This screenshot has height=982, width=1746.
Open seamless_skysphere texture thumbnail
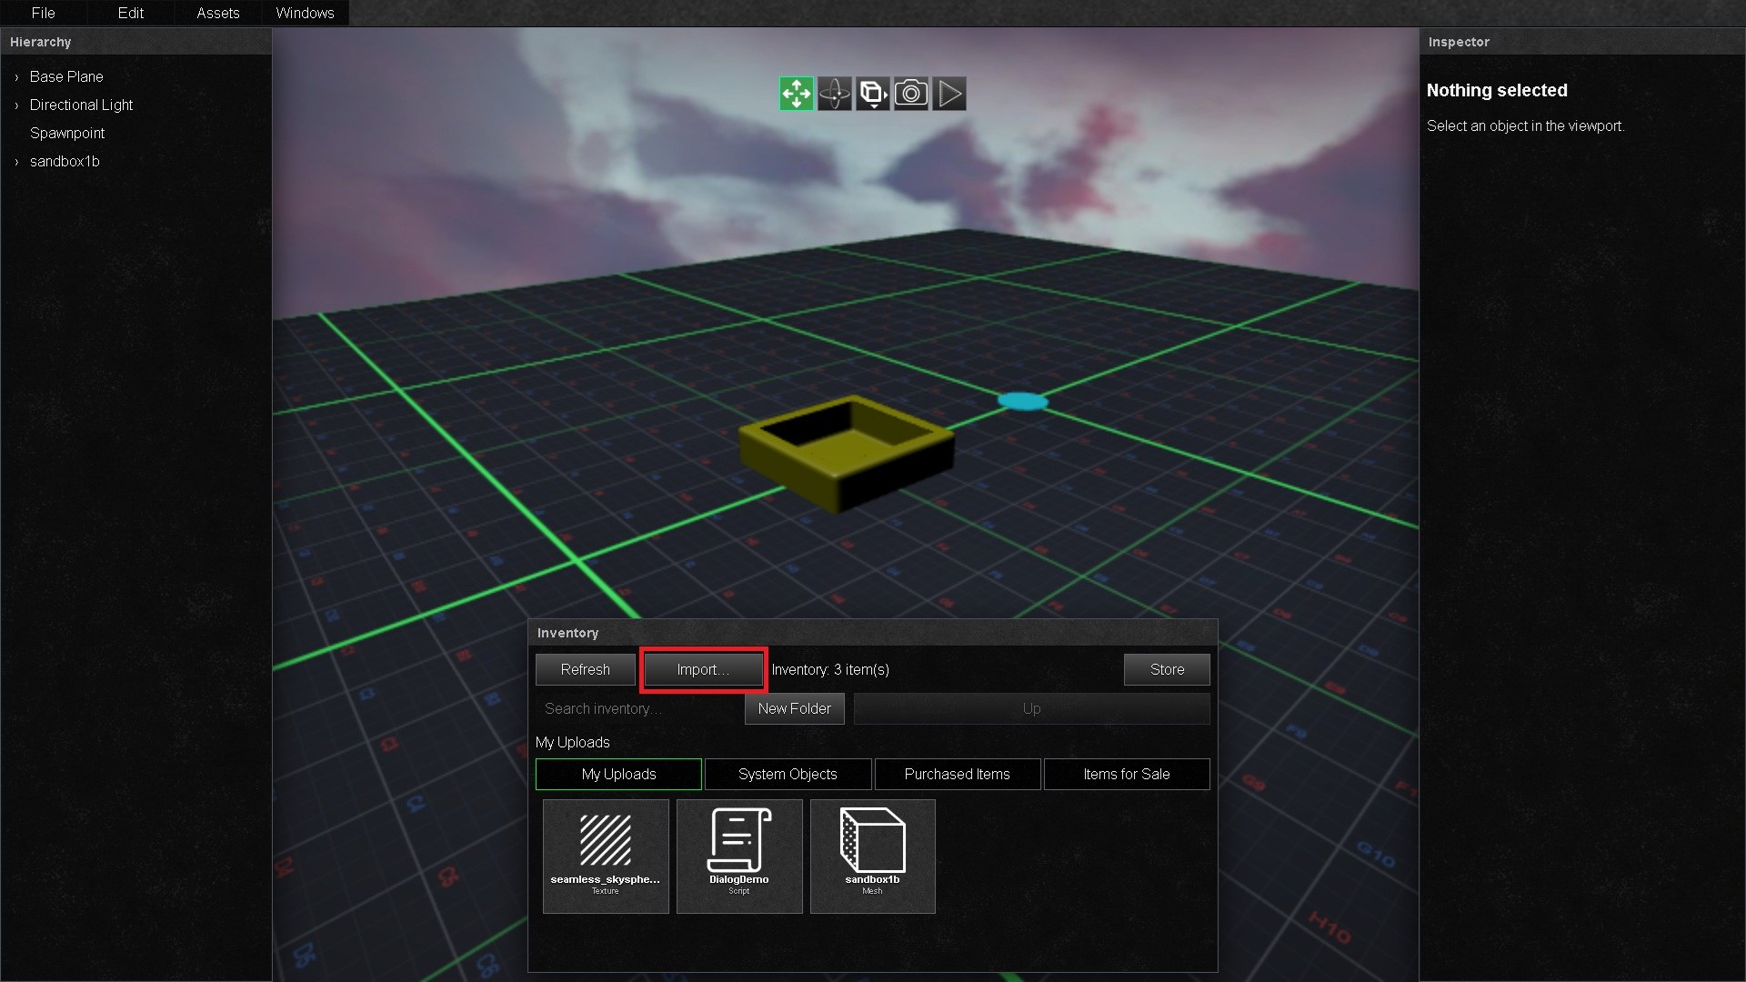(606, 856)
